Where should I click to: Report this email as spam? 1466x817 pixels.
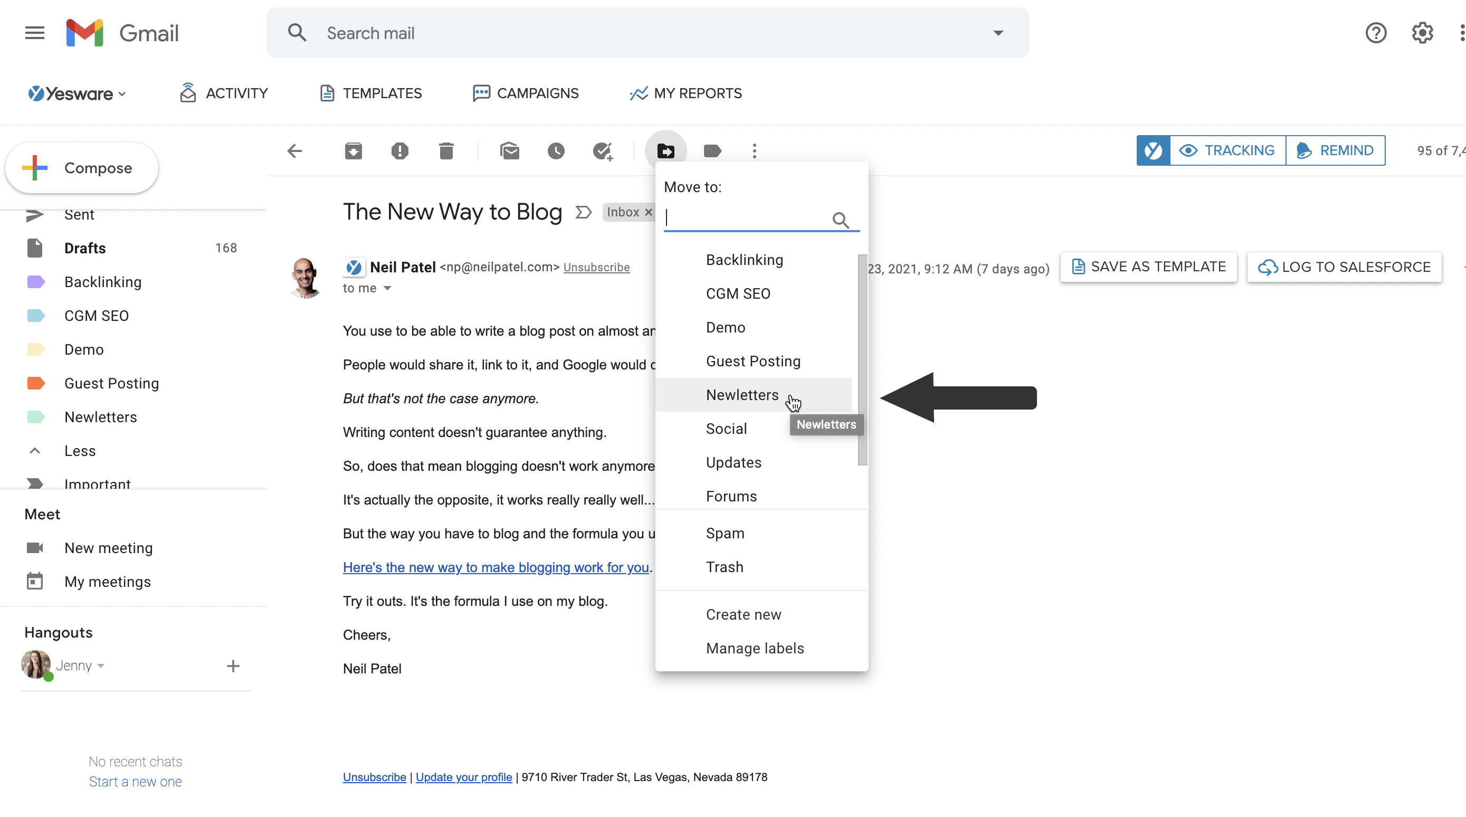[400, 150]
